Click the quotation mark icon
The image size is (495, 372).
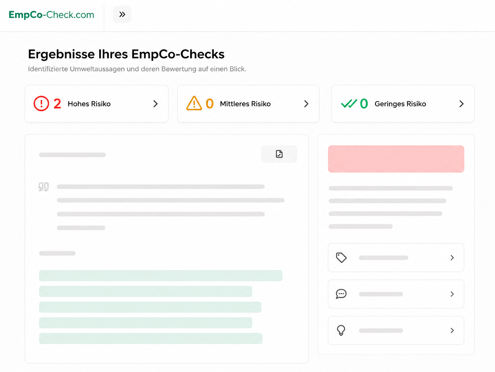44,187
